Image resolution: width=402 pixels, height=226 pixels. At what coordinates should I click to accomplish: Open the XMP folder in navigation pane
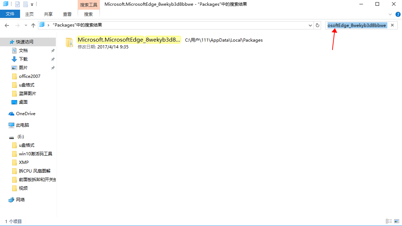click(24, 162)
